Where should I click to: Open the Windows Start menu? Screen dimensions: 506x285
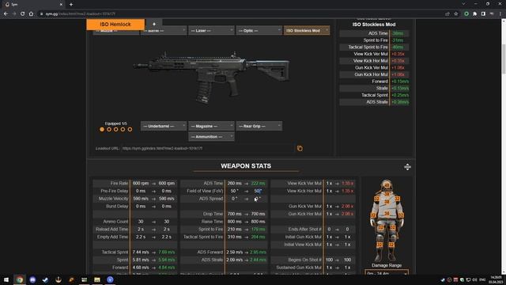point(6,279)
